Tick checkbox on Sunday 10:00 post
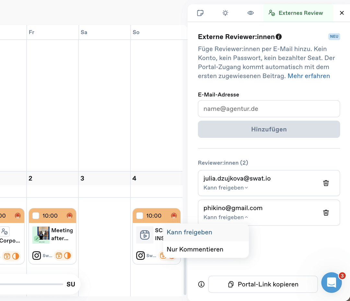Viewport: 350px width, 301px height. click(x=139, y=216)
